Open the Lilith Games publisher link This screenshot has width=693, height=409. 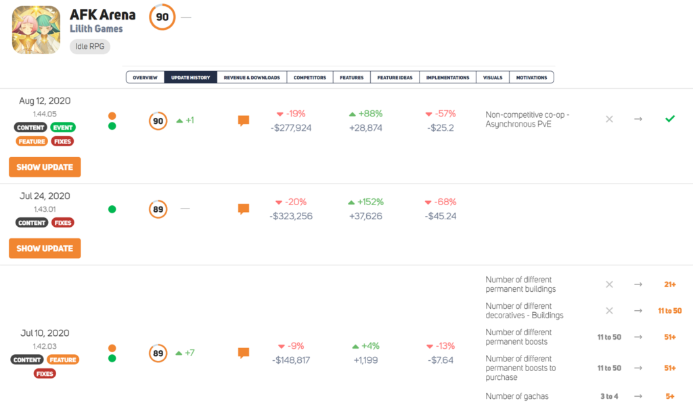point(96,28)
